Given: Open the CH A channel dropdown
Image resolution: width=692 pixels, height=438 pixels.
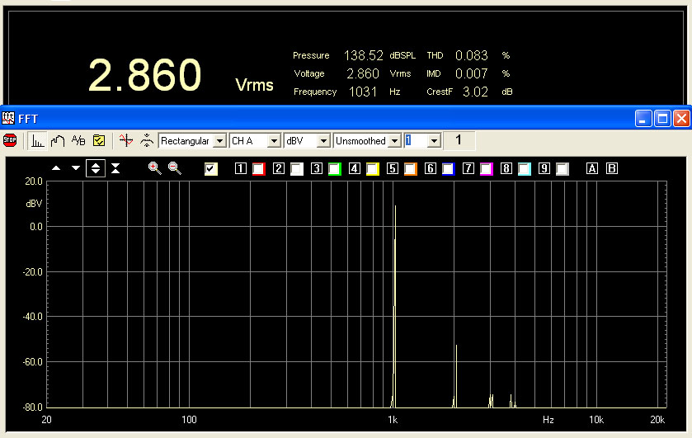Looking at the screenshot, I should pyautogui.click(x=274, y=141).
